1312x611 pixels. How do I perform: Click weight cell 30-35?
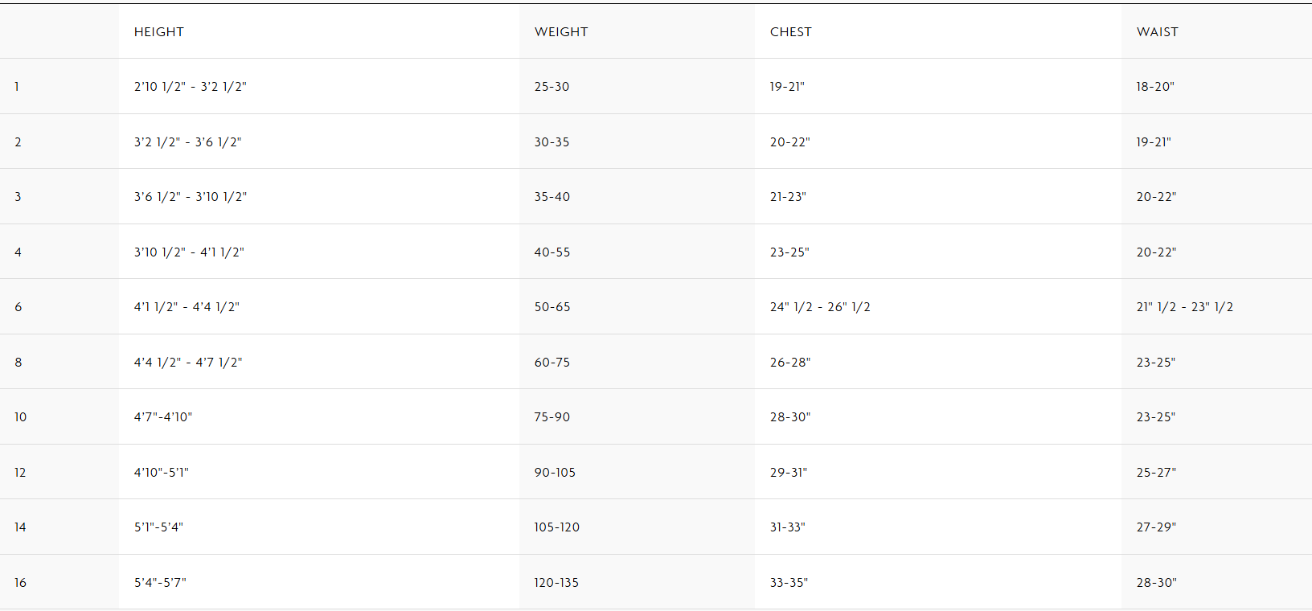point(551,142)
